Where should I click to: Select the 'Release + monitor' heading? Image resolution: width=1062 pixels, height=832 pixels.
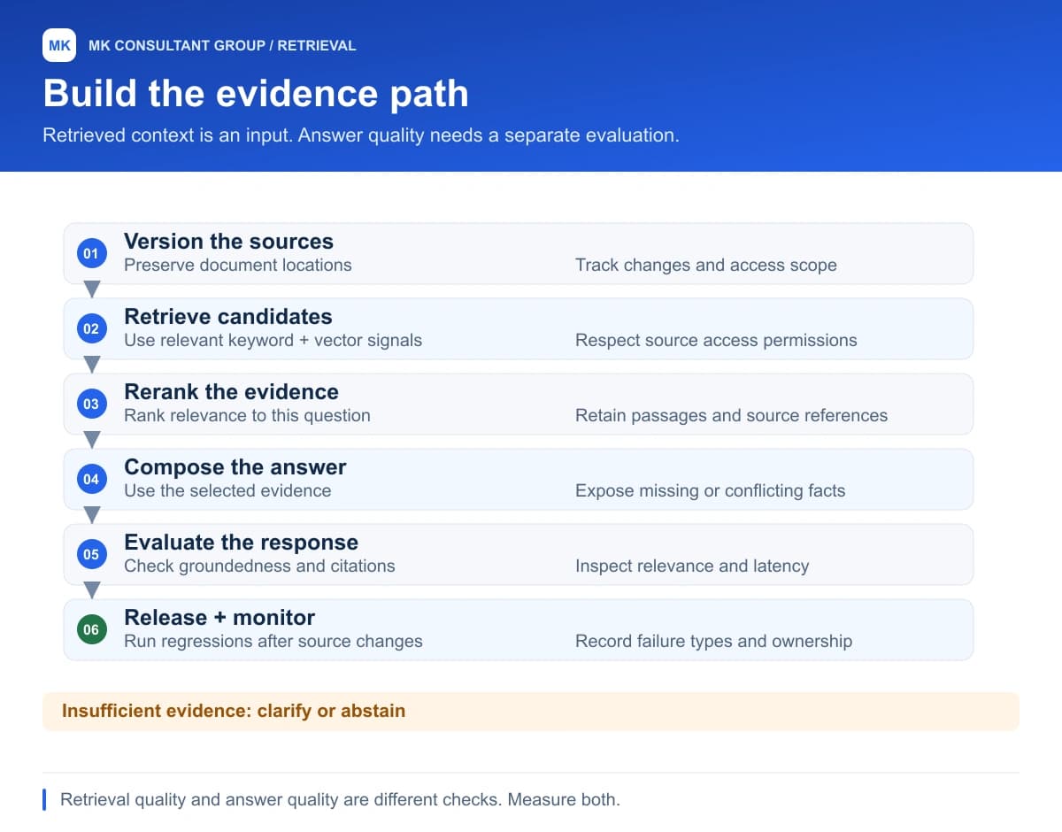[219, 617]
